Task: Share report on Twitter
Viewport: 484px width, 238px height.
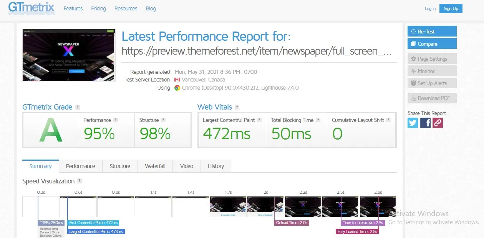Action: click(413, 123)
